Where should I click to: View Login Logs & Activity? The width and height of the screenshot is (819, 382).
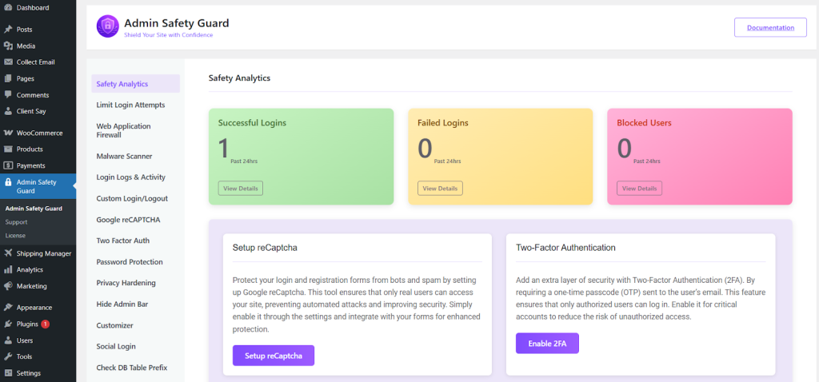(x=130, y=177)
